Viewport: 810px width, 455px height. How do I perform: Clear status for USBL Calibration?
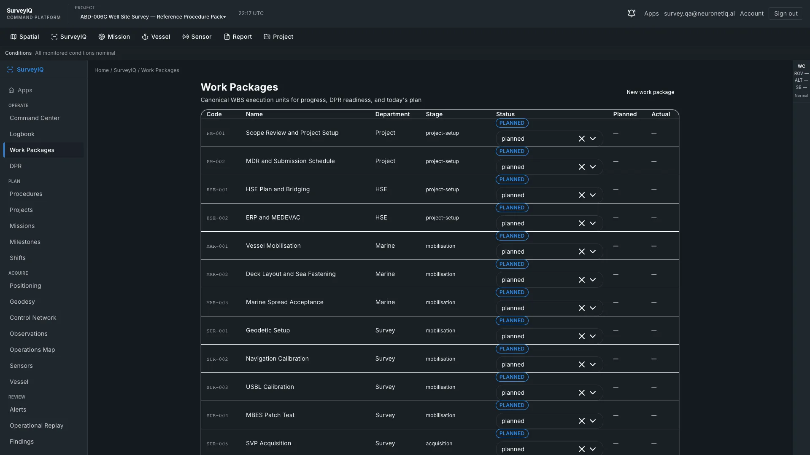[x=581, y=393]
